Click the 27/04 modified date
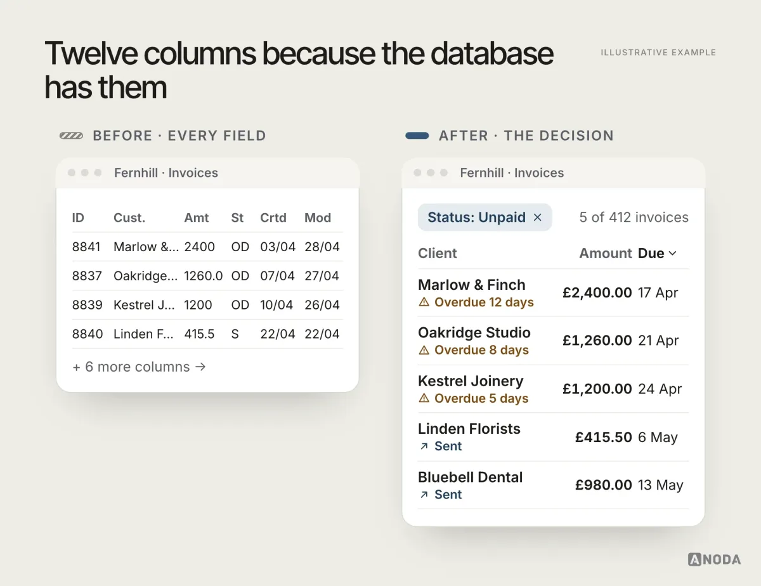 (322, 276)
